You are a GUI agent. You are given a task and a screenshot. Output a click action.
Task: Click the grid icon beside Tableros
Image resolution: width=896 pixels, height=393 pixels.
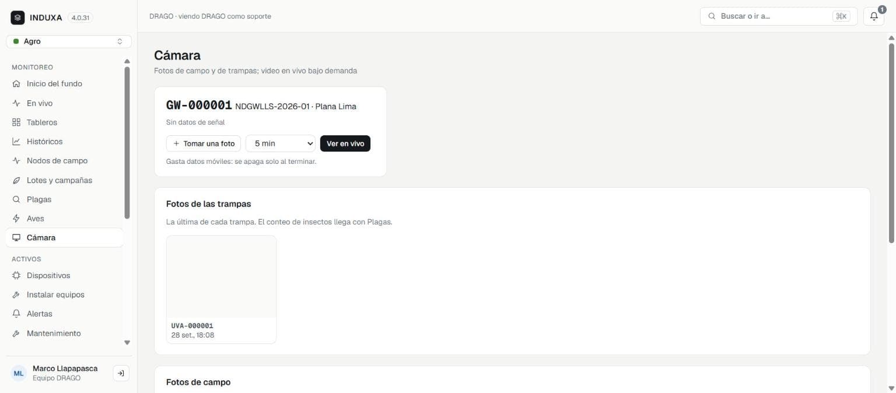tap(16, 122)
